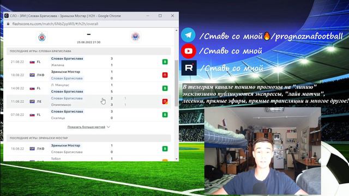This screenshot has width=349, height=196.
Task: Click date 11.08.22
Action: click(17, 102)
